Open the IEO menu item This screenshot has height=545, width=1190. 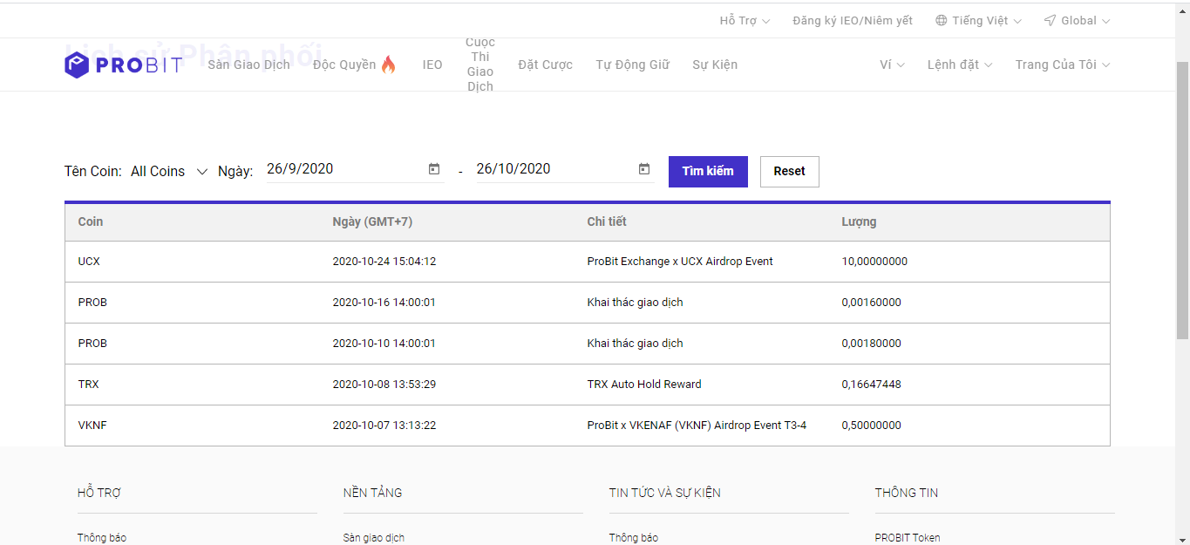point(432,65)
